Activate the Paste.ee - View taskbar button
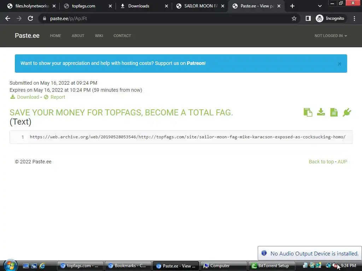This screenshot has width=362, height=271. [176, 266]
